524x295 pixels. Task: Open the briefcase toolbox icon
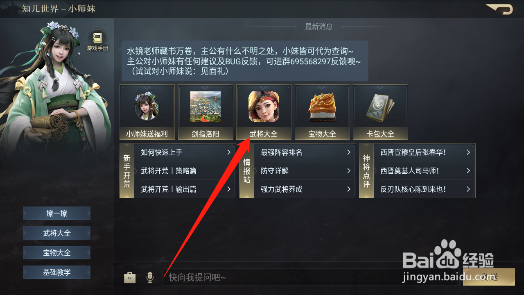[x=130, y=278]
